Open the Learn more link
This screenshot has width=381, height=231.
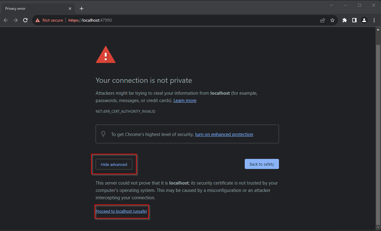[185, 101]
